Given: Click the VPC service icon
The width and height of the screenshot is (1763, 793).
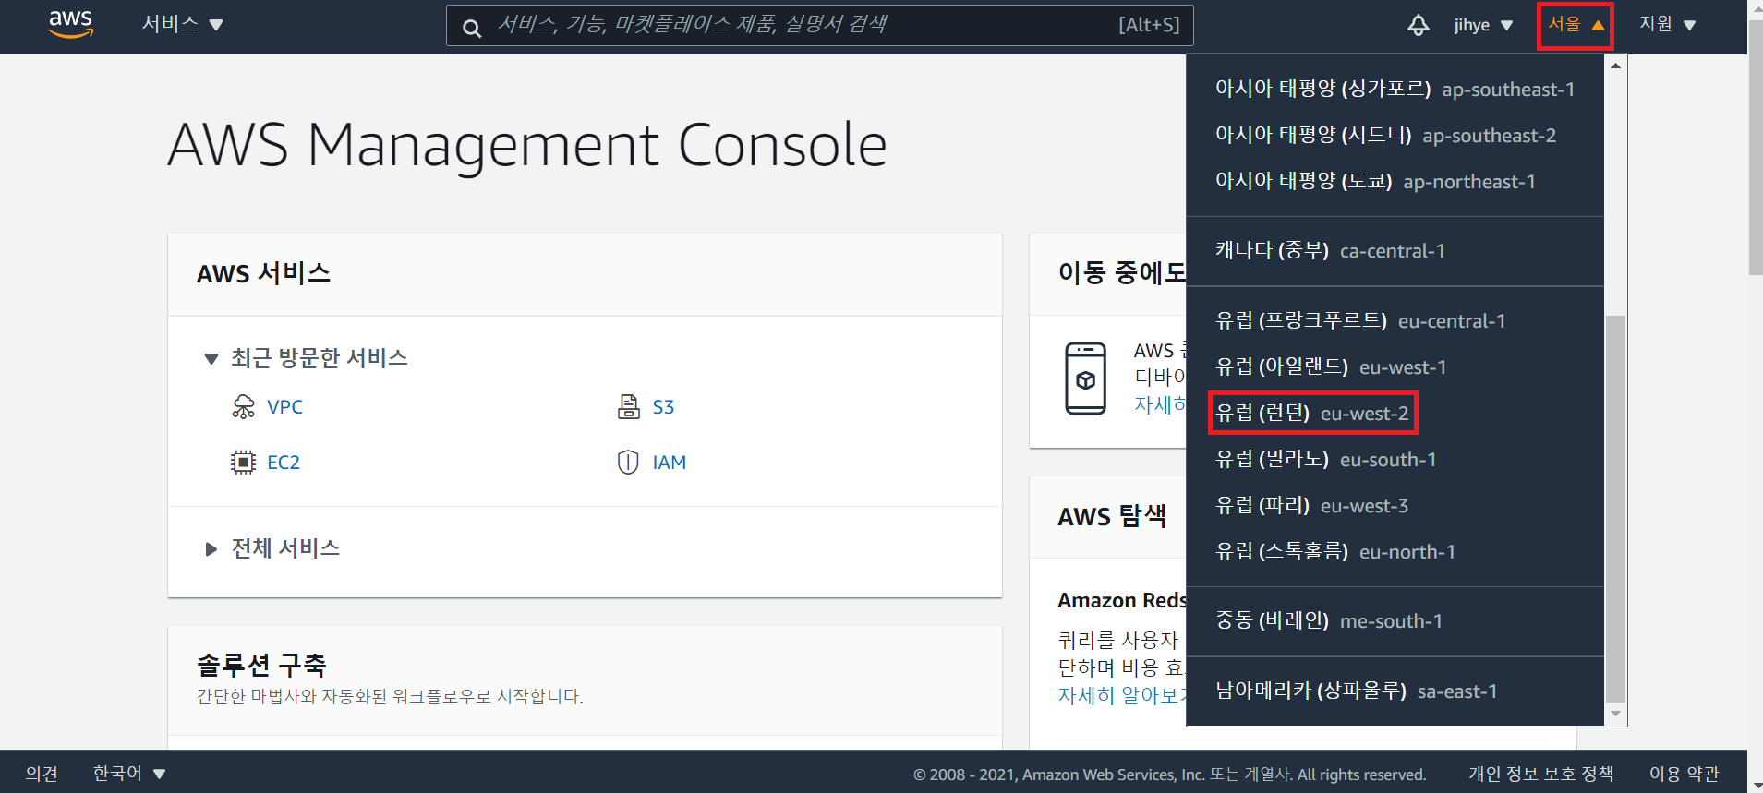Looking at the screenshot, I should click(243, 407).
